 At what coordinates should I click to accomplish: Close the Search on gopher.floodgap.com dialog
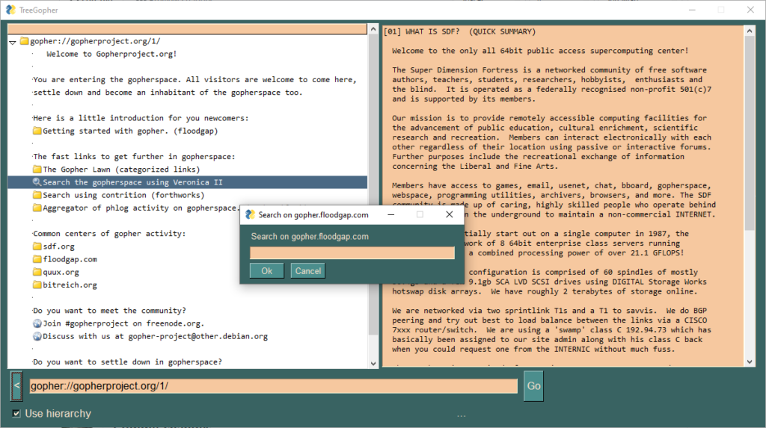450,214
